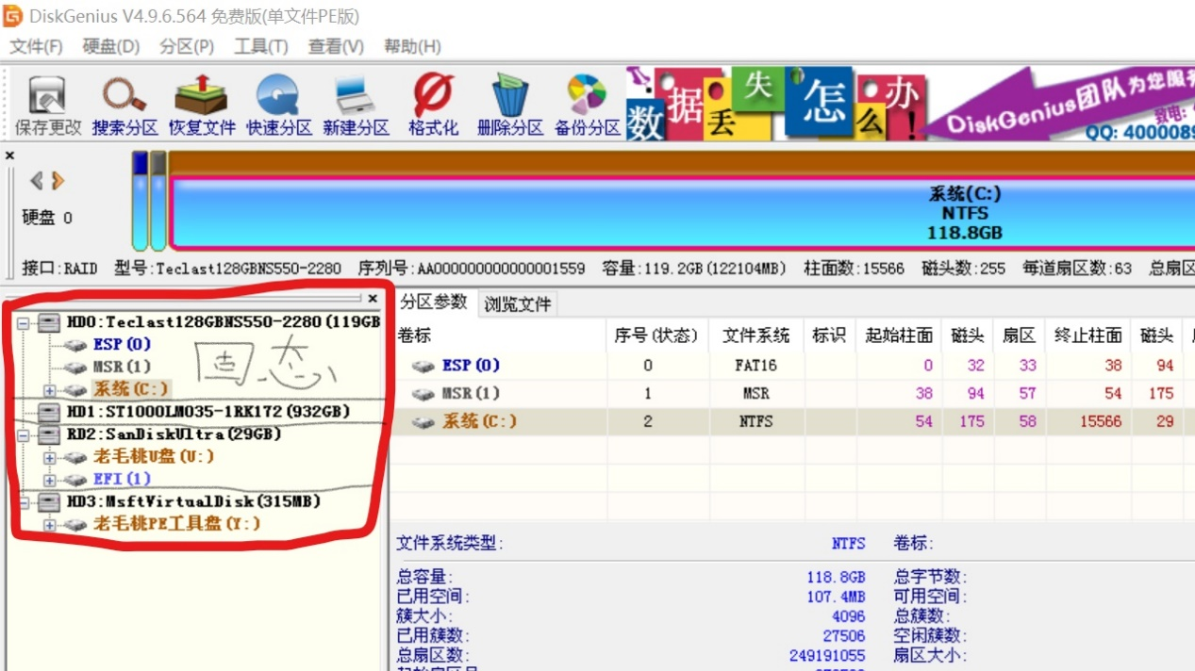The image size is (1195, 671).
Task: Select HD1:ST1000LM035-1RK172 in disk tree
Action: point(208,412)
